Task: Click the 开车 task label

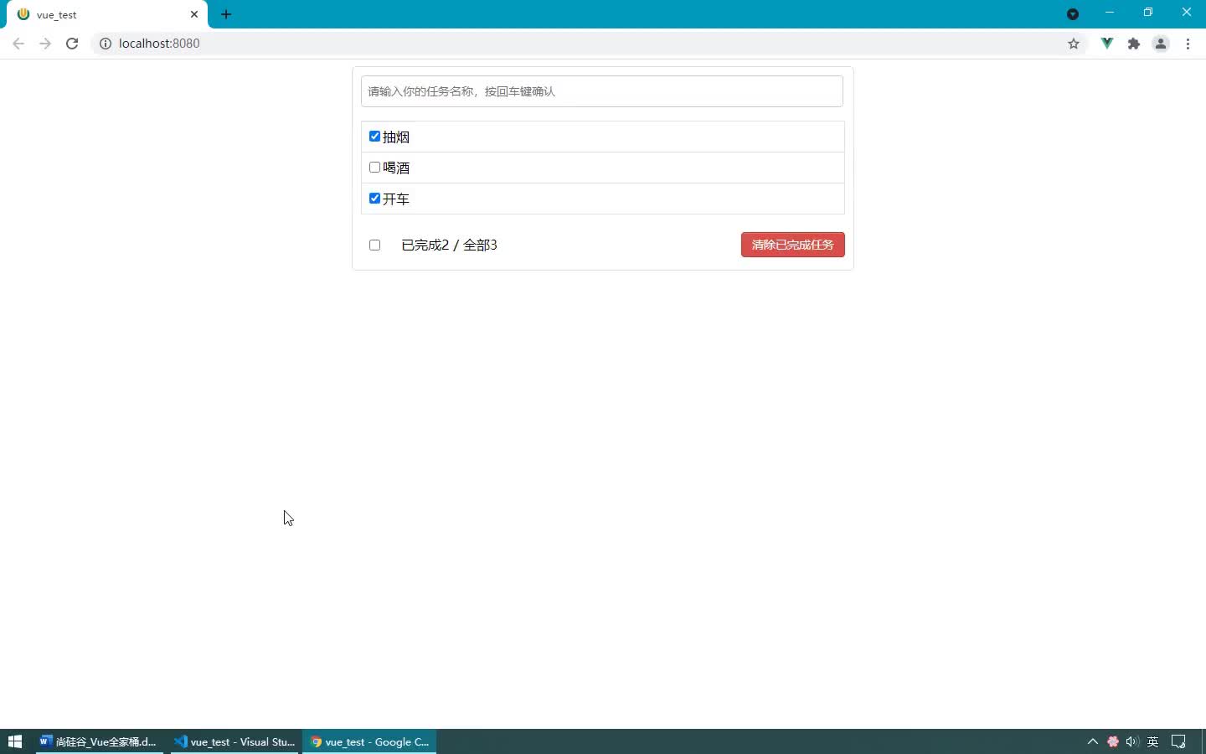Action: pos(396,199)
